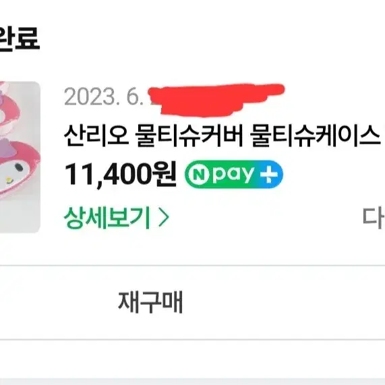Viewport: 385px width, 385px height.
Task: Click the green N circle logo
Action: tap(199, 175)
